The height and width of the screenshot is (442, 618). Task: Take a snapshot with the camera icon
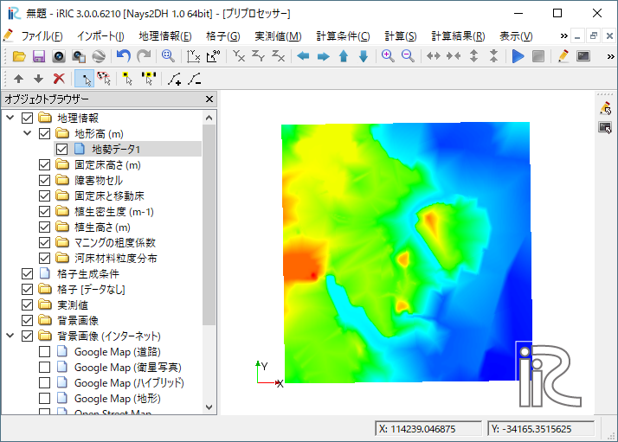59,56
